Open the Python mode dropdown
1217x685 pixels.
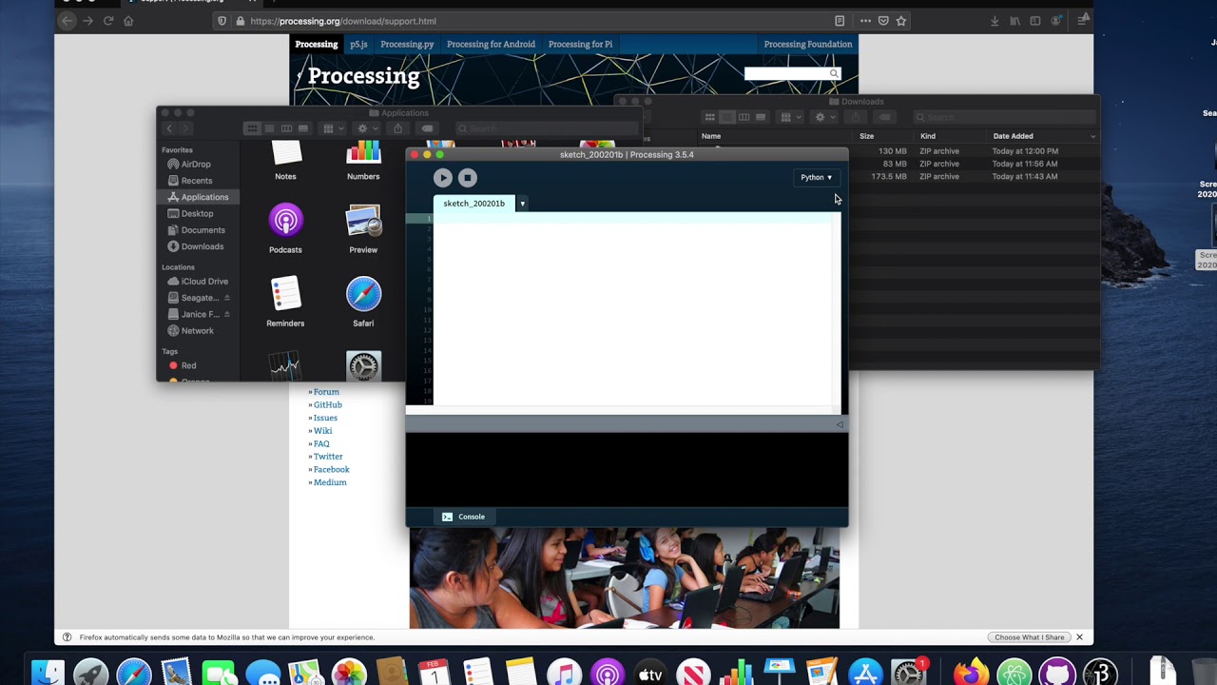pyautogui.click(x=816, y=177)
